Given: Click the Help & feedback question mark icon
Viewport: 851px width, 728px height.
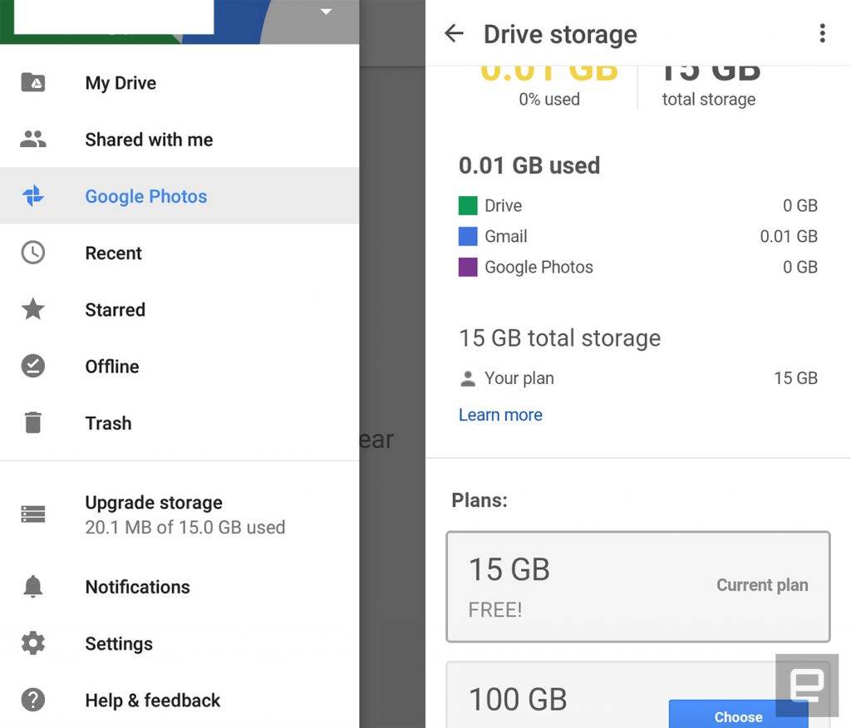Looking at the screenshot, I should pos(33,700).
